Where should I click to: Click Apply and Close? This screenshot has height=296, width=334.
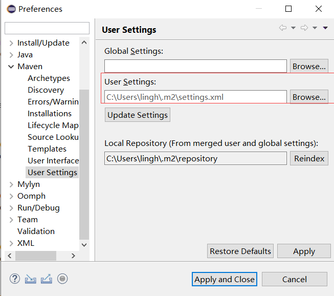225,279
